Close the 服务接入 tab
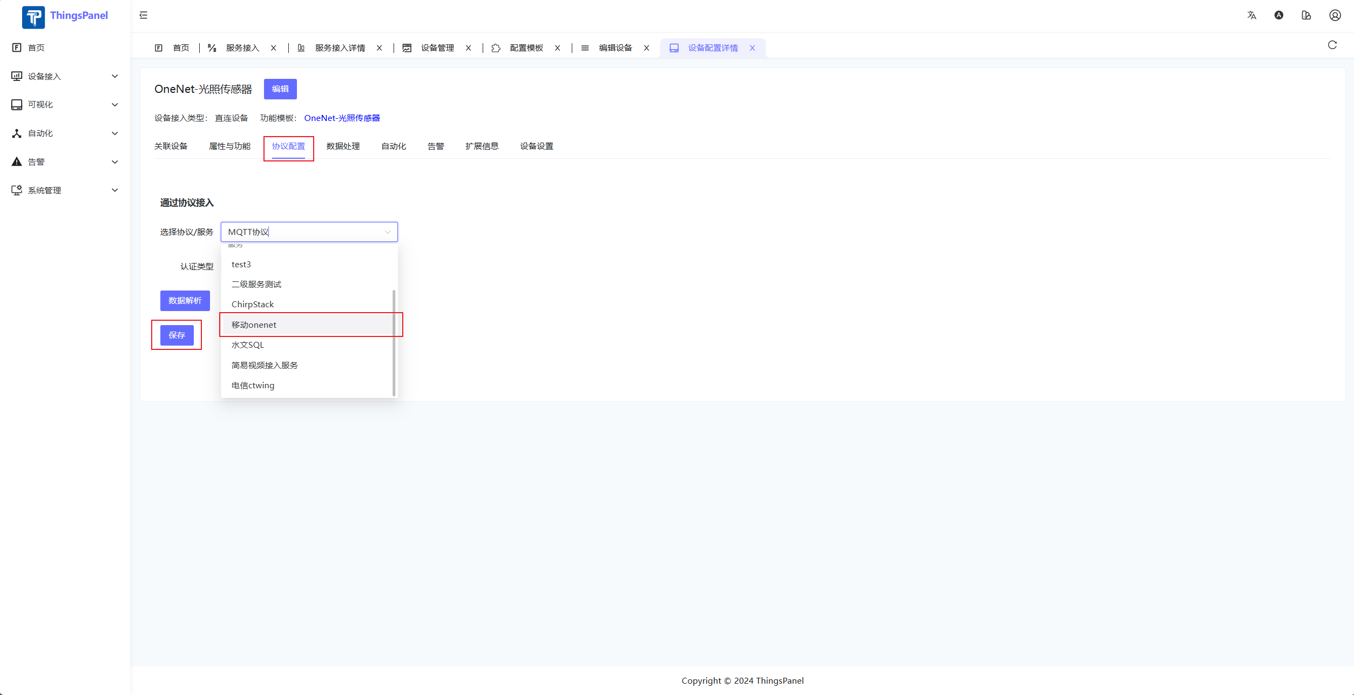 click(274, 48)
